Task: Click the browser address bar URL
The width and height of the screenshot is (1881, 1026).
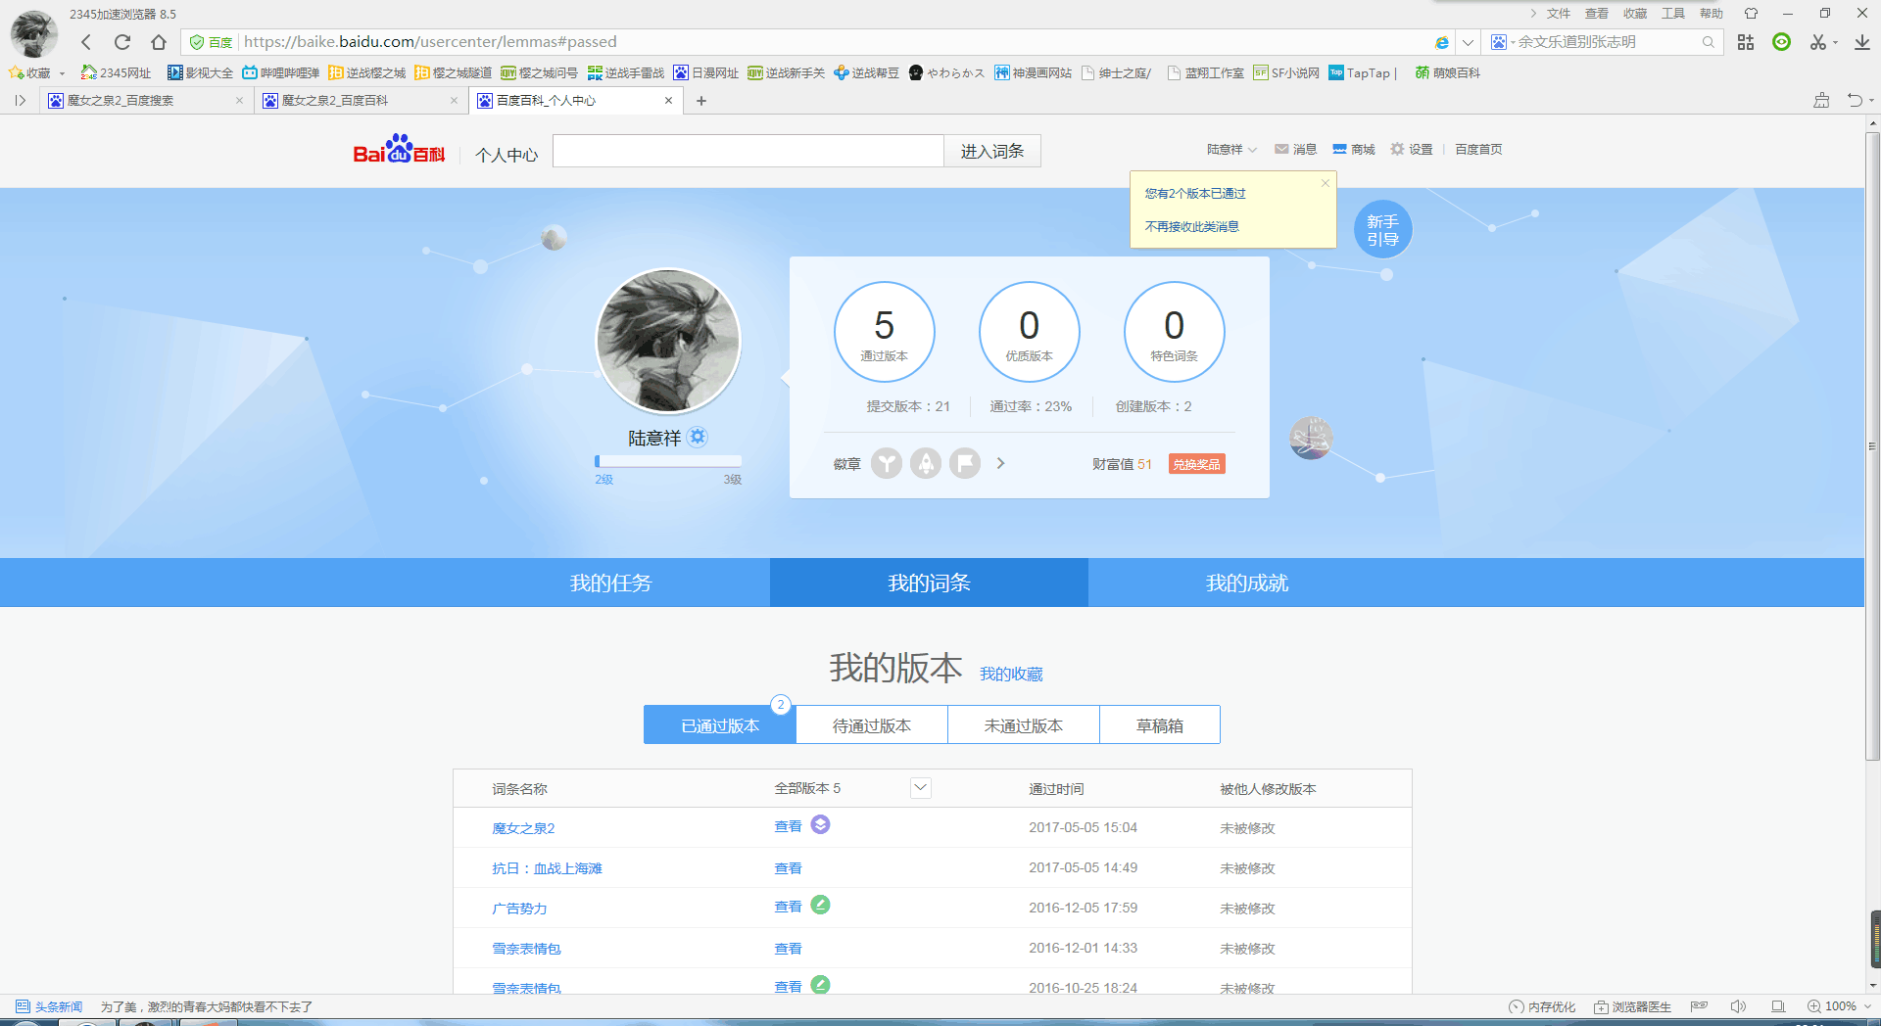Action: tap(430, 42)
